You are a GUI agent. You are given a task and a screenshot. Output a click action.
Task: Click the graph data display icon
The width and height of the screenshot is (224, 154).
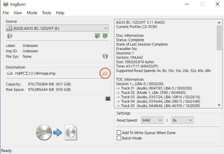108,99
